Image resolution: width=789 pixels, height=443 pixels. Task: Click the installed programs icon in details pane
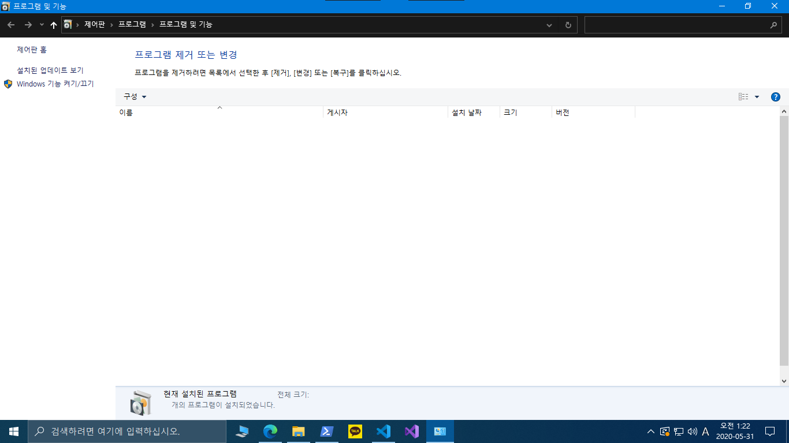[x=140, y=403]
